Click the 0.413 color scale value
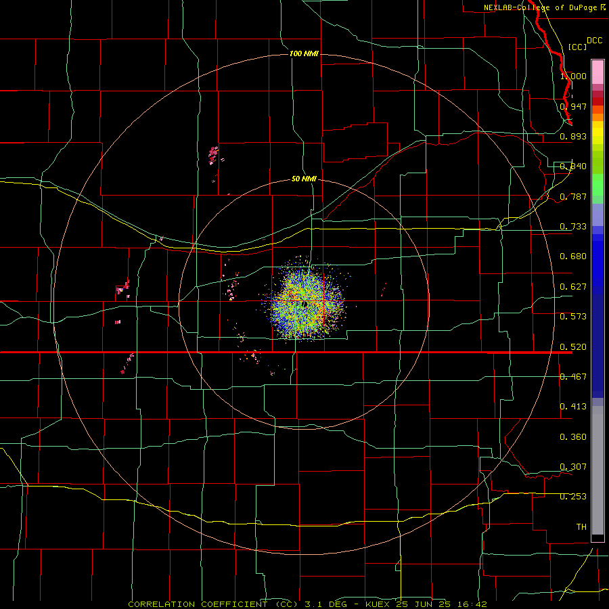609x609 pixels. 573,407
